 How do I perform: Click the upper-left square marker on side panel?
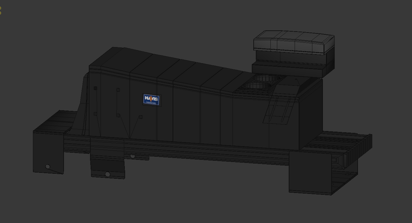[x=95, y=88]
